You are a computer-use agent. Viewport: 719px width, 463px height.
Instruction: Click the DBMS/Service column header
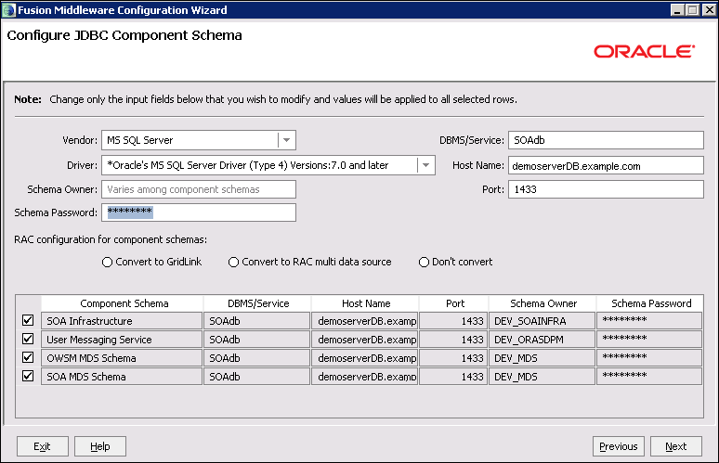(257, 303)
